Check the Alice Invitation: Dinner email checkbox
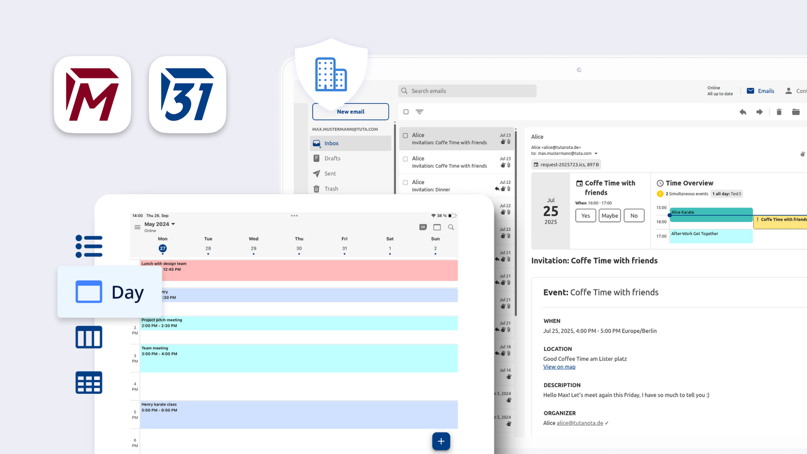Viewport: 807px width, 454px height. point(405,182)
